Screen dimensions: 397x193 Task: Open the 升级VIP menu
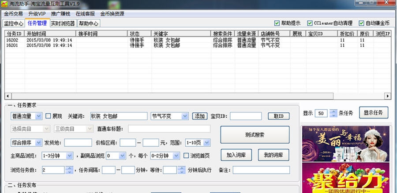pos(37,14)
